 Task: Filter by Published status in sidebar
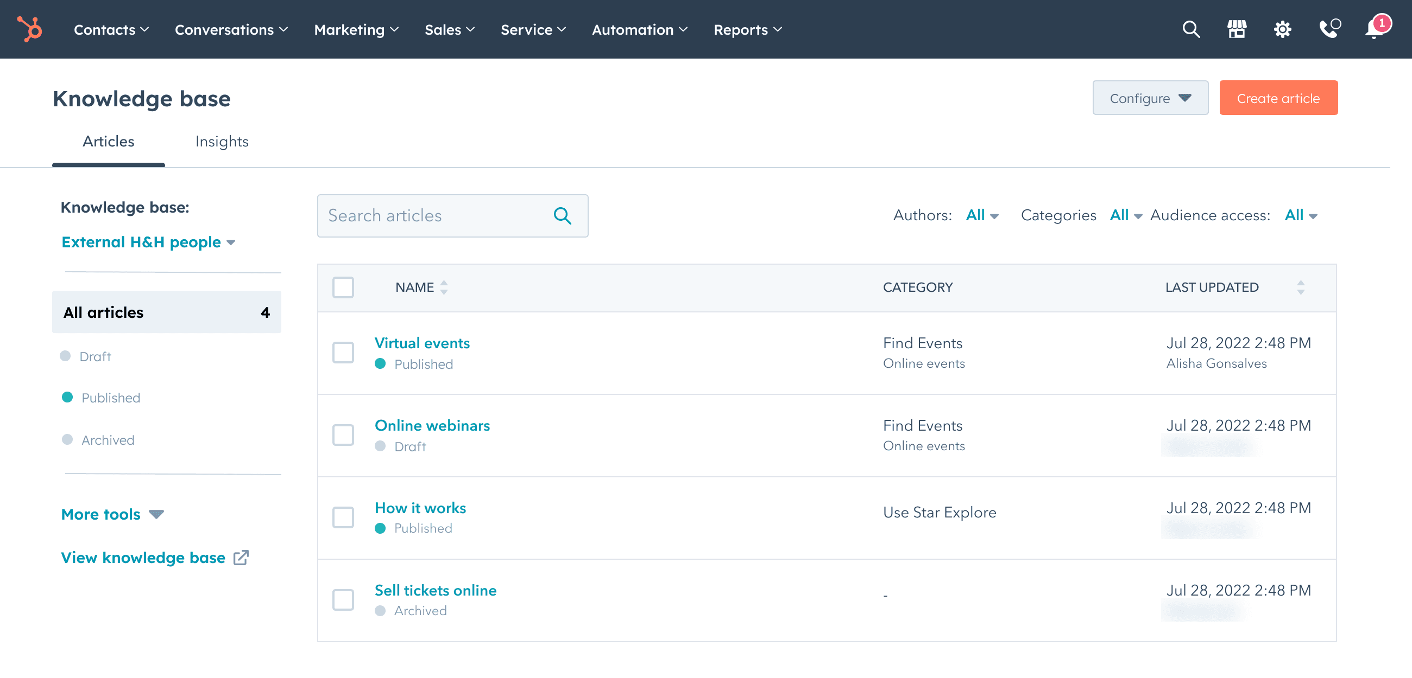[101, 398]
